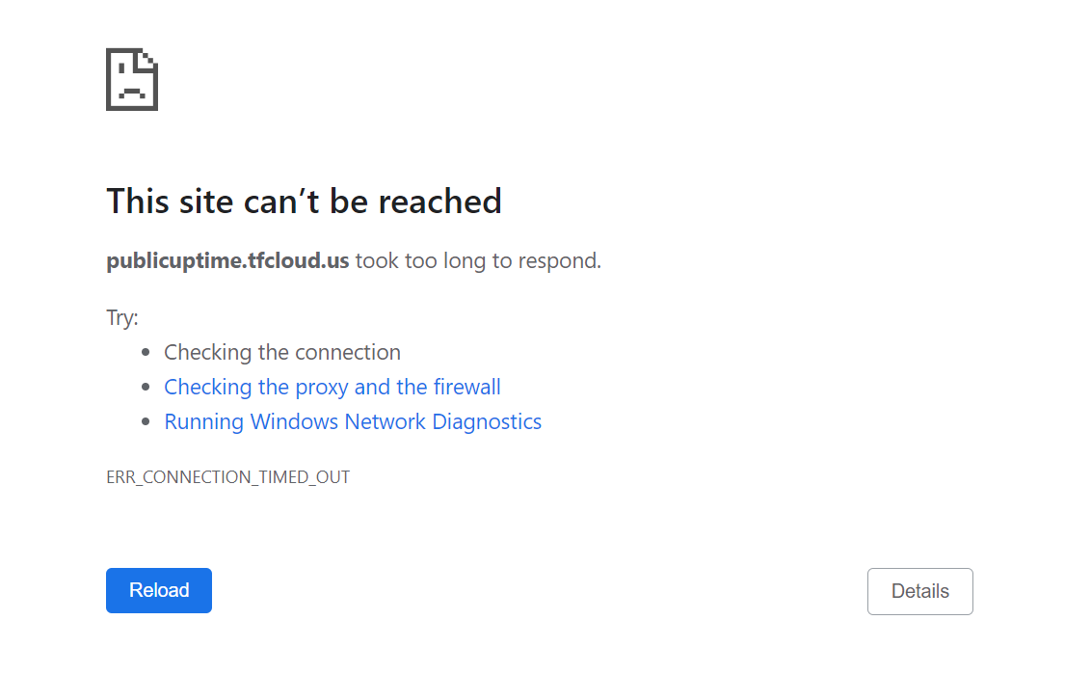Viewport: 1091px width, 674px height.
Task: Click the Try: label text
Action: click(120, 317)
